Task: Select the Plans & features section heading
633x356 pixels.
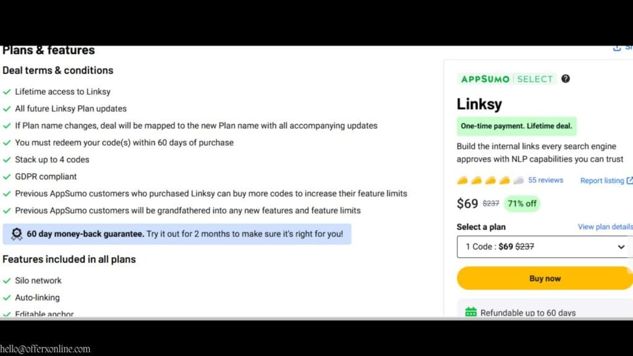Action: [x=48, y=50]
